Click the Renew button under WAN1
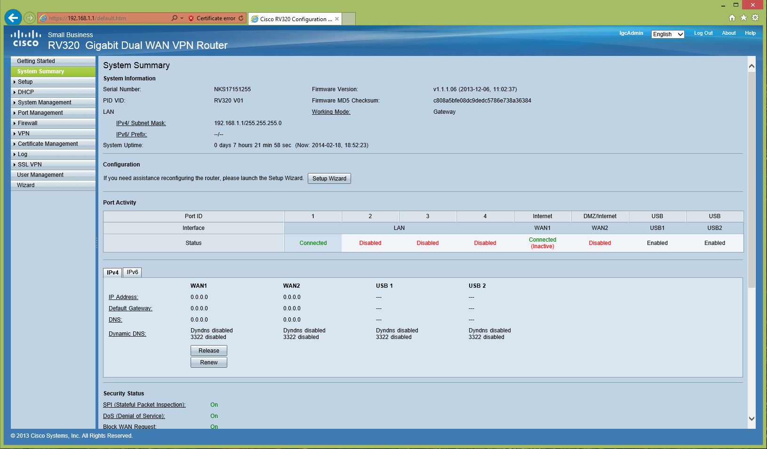 pos(209,362)
